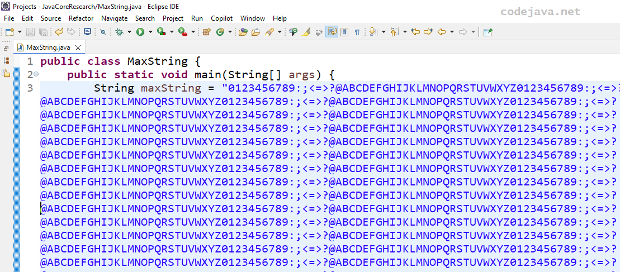Open the Type Hierarchy sidebar icon
The image size is (620, 272).
[x=6, y=60]
